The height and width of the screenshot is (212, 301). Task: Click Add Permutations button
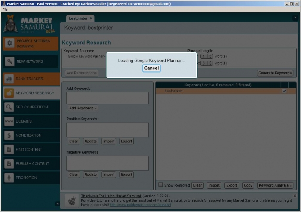pyautogui.click(x=82, y=73)
